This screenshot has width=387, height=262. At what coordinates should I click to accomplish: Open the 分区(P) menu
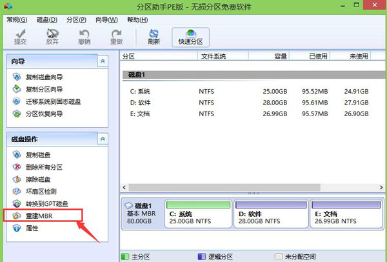click(76, 20)
